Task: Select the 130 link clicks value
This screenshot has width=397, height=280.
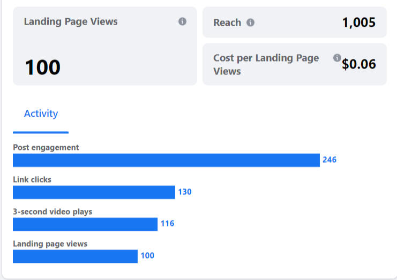Action: coord(185,192)
